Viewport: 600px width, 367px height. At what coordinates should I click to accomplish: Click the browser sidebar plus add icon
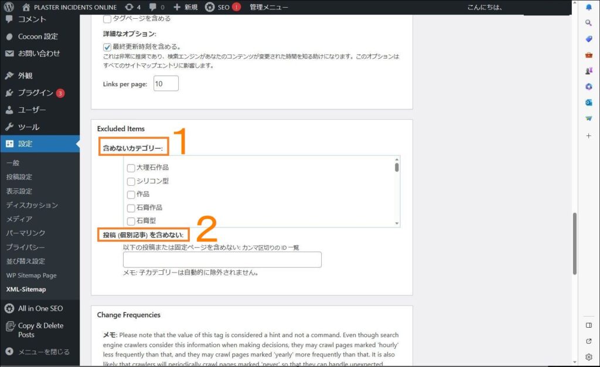588,135
